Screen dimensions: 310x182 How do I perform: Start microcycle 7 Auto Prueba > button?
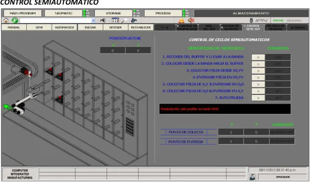[258, 98]
